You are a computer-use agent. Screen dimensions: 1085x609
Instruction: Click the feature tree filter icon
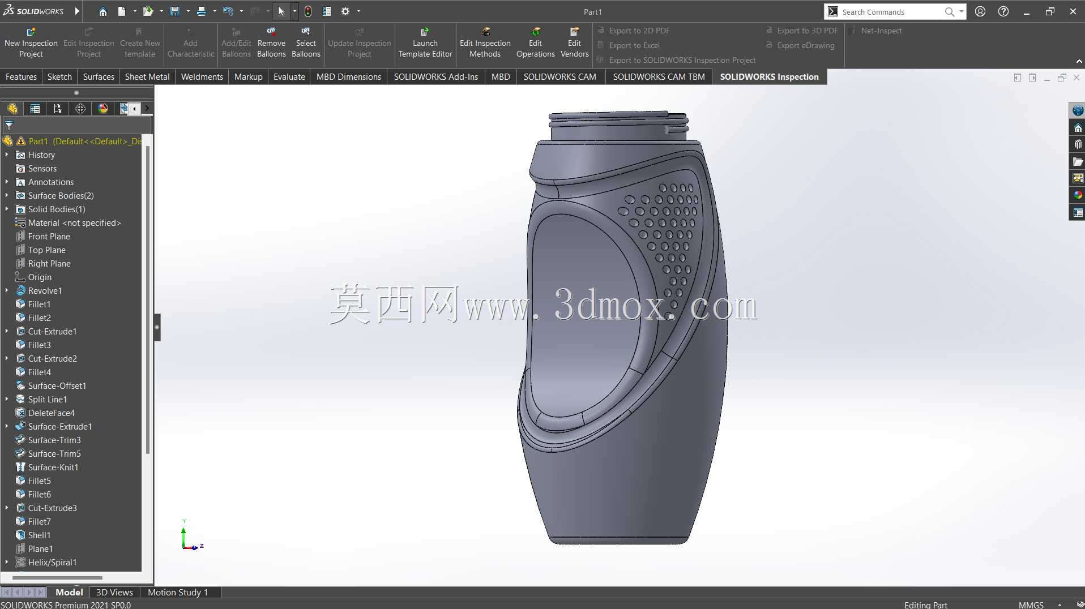pyautogui.click(x=9, y=126)
